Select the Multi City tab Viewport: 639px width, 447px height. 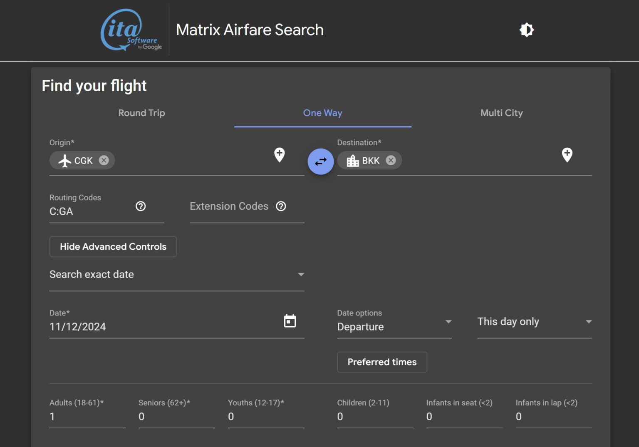pyautogui.click(x=501, y=113)
